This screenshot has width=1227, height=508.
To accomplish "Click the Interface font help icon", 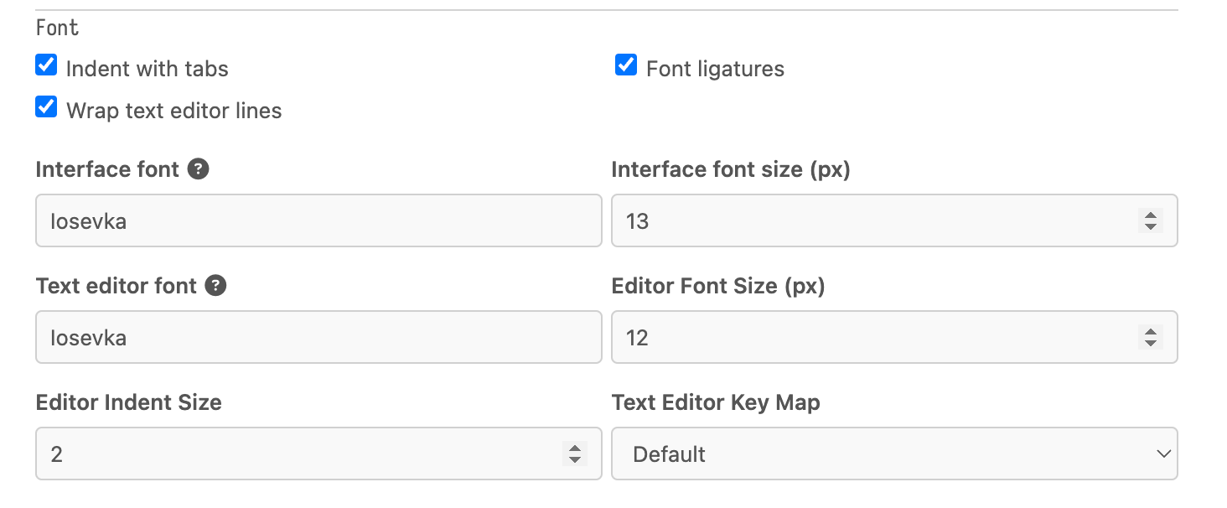I will pos(198,169).
